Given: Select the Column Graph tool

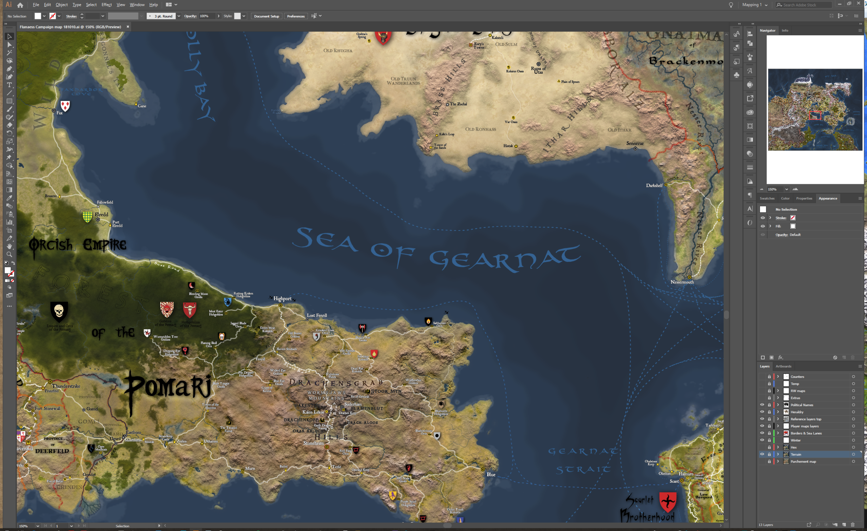Looking at the screenshot, I should pyautogui.click(x=9, y=222).
